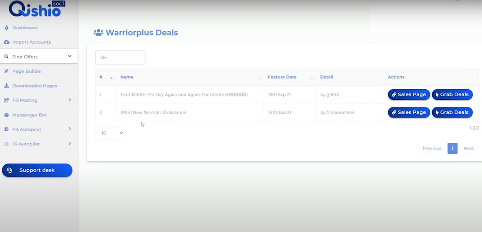Click 'by firelaunchers' detail cell
The width and height of the screenshot is (482, 232).
pos(337,112)
